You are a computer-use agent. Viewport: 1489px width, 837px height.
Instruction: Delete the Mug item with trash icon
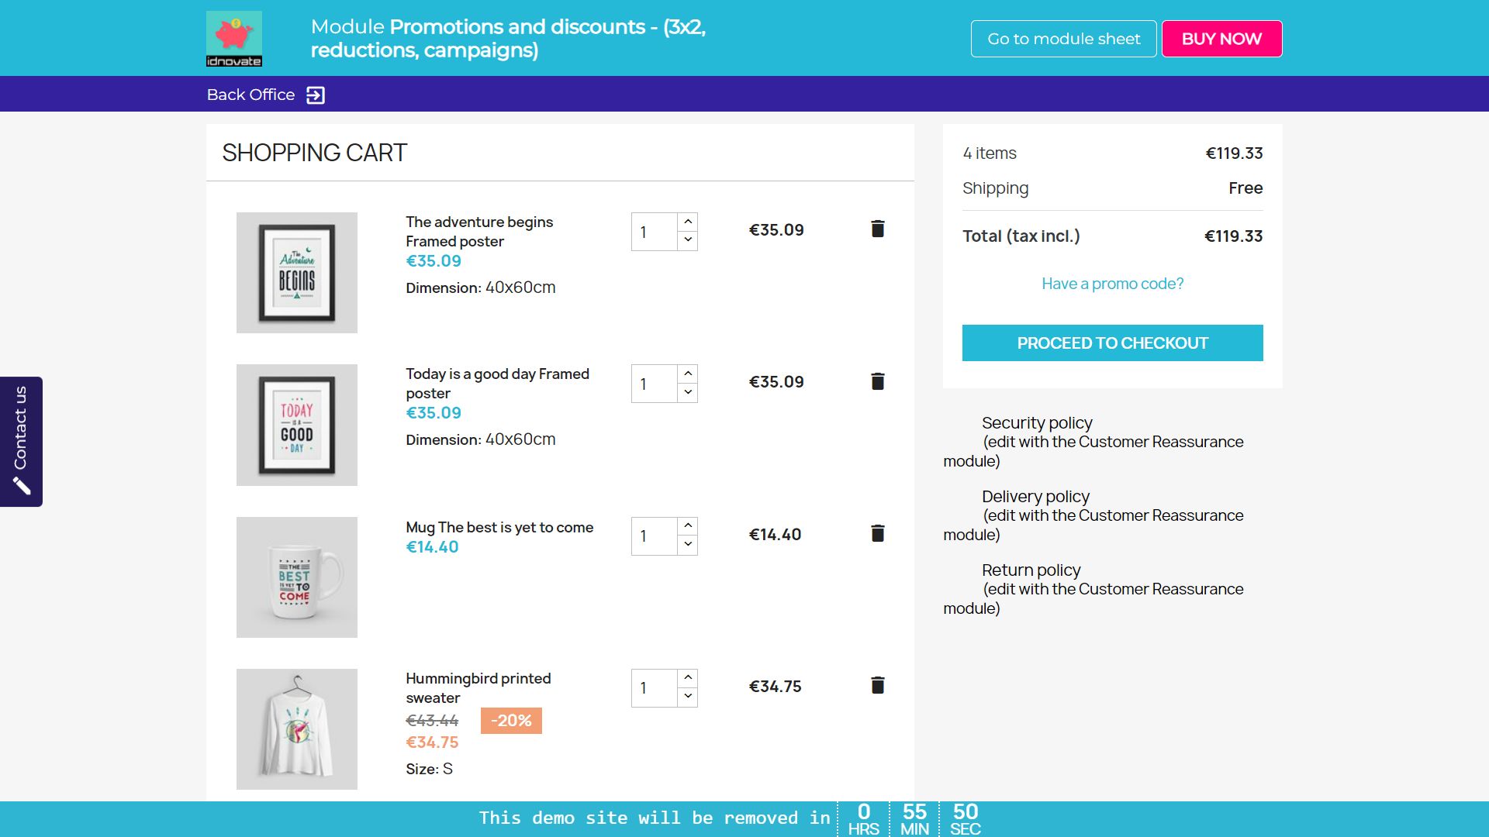pyautogui.click(x=877, y=533)
